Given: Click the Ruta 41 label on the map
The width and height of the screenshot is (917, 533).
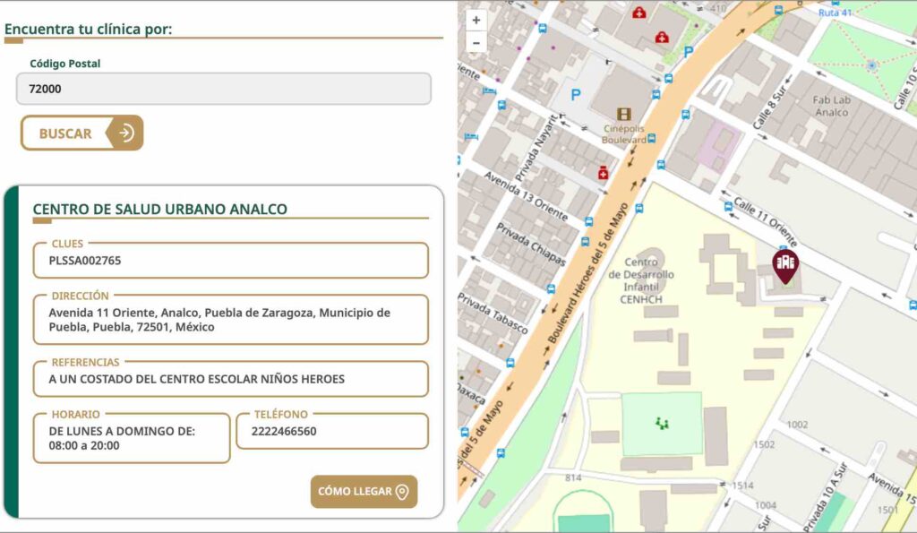Looking at the screenshot, I should [x=836, y=13].
